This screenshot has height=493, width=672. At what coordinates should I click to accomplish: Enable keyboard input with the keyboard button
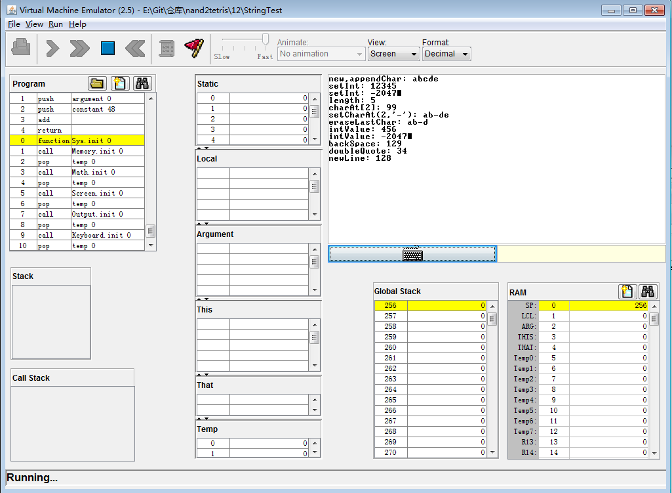pos(412,254)
